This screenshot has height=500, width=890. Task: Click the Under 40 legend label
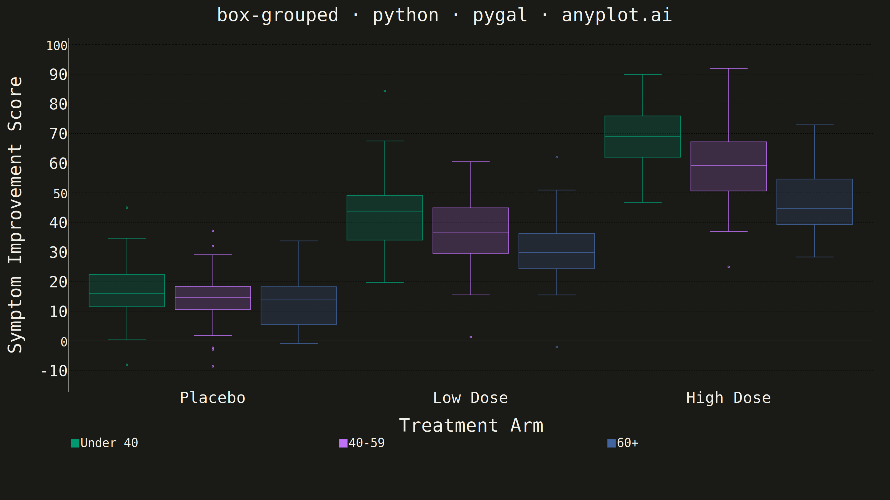109,443
